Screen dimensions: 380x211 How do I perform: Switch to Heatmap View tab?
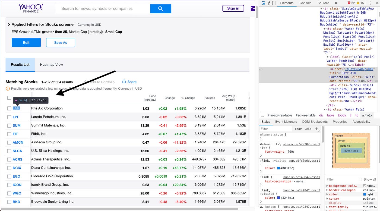point(51,65)
